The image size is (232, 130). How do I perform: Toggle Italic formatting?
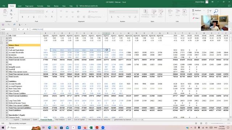point(28,17)
